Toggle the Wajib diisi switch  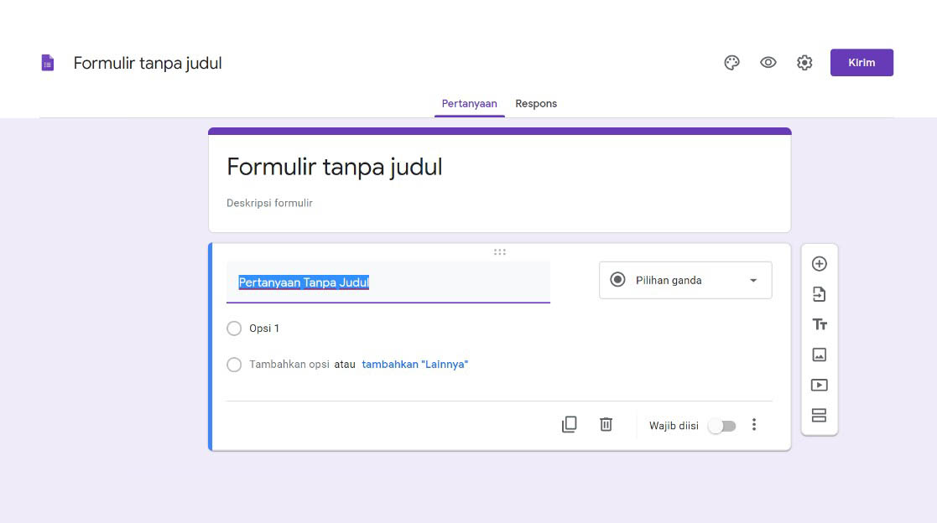(722, 426)
